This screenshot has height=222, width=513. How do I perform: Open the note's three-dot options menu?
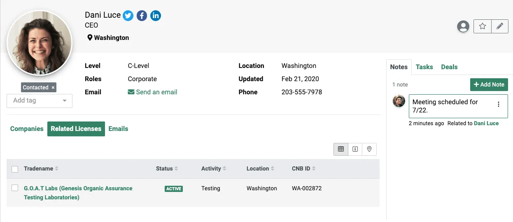tap(499, 104)
